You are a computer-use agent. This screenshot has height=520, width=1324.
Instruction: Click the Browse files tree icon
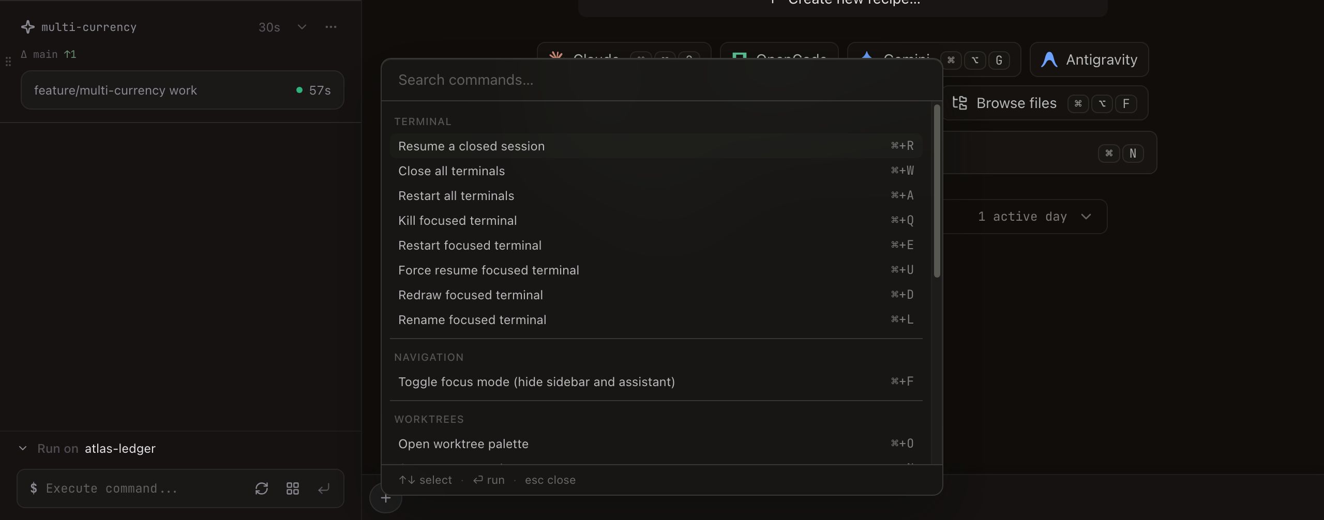tap(960, 103)
